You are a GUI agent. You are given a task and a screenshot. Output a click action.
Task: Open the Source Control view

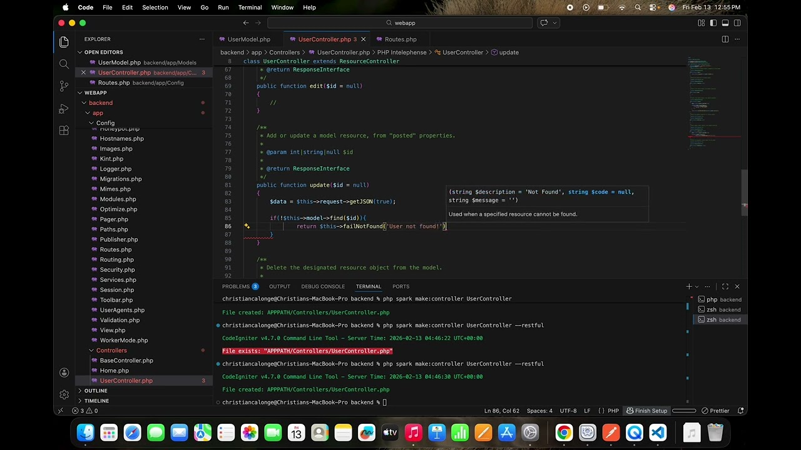click(64, 86)
